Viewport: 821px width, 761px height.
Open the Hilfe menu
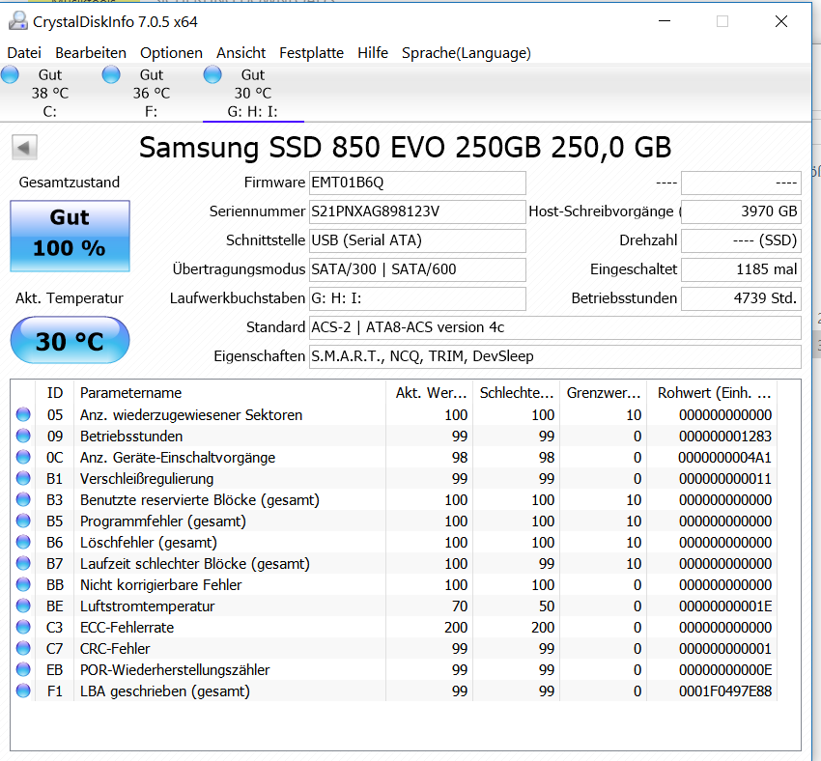[x=373, y=53]
